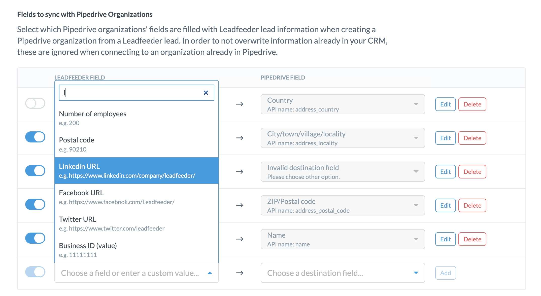Enable the Country field sync toggle
Screen dimensions: 541x296
coord(35,103)
